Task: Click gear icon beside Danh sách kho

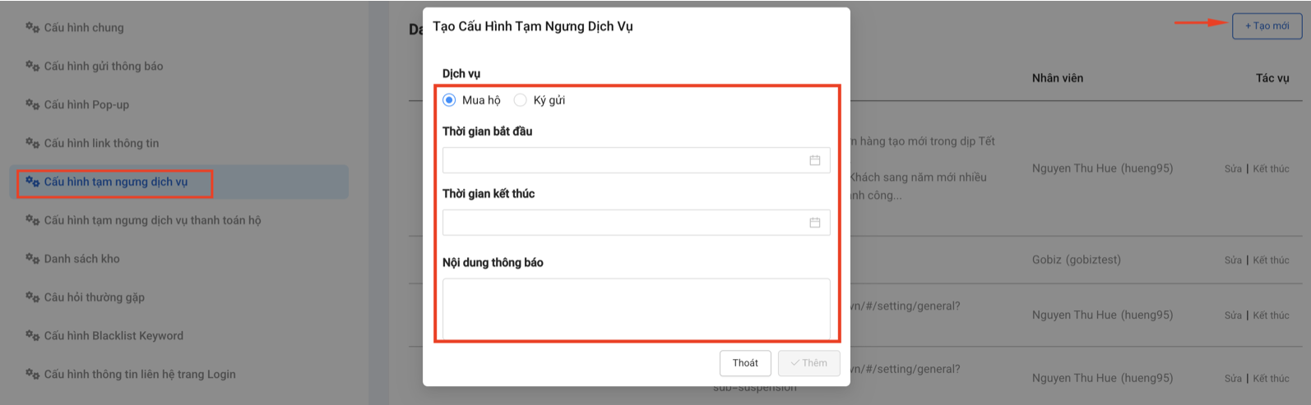Action: 32,259
